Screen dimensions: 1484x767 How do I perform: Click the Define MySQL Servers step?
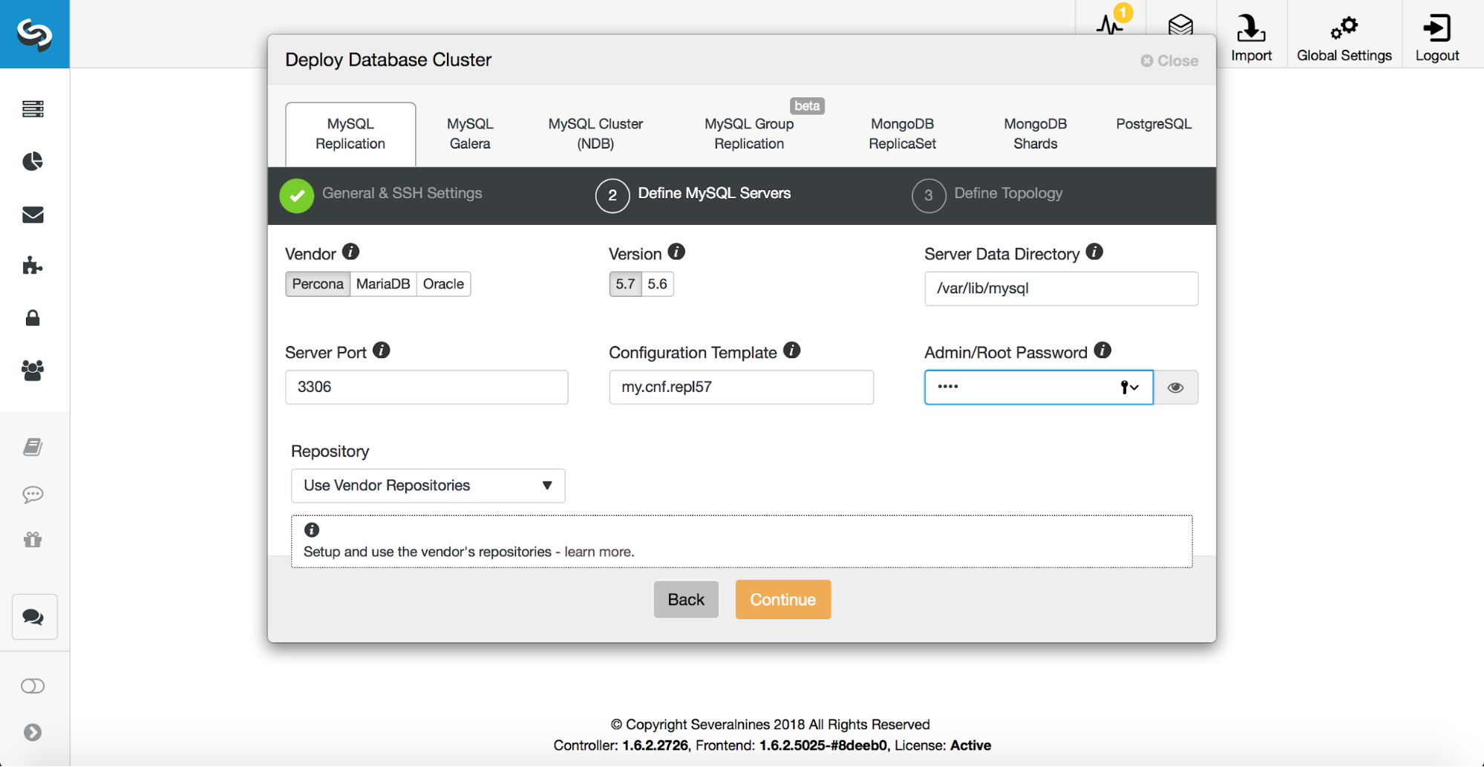[693, 195]
